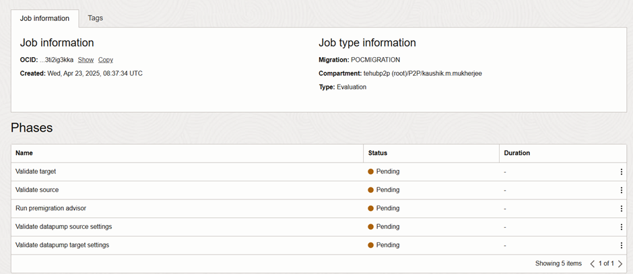Open kebab menu for datapump source settings
The width and height of the screenshot is (633, 274).
coord(621,227)
